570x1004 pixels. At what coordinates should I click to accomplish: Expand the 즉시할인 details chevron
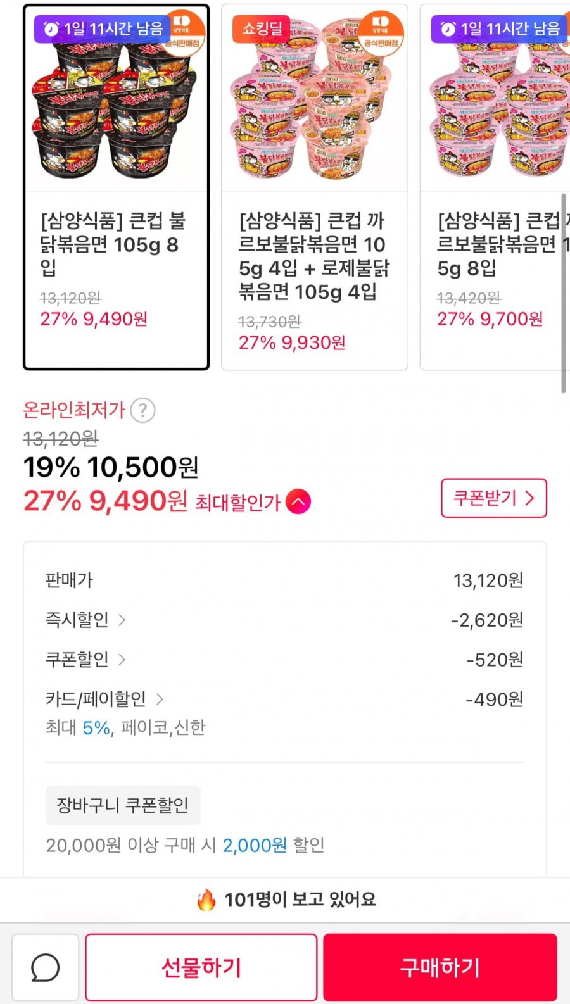point(122,620)
